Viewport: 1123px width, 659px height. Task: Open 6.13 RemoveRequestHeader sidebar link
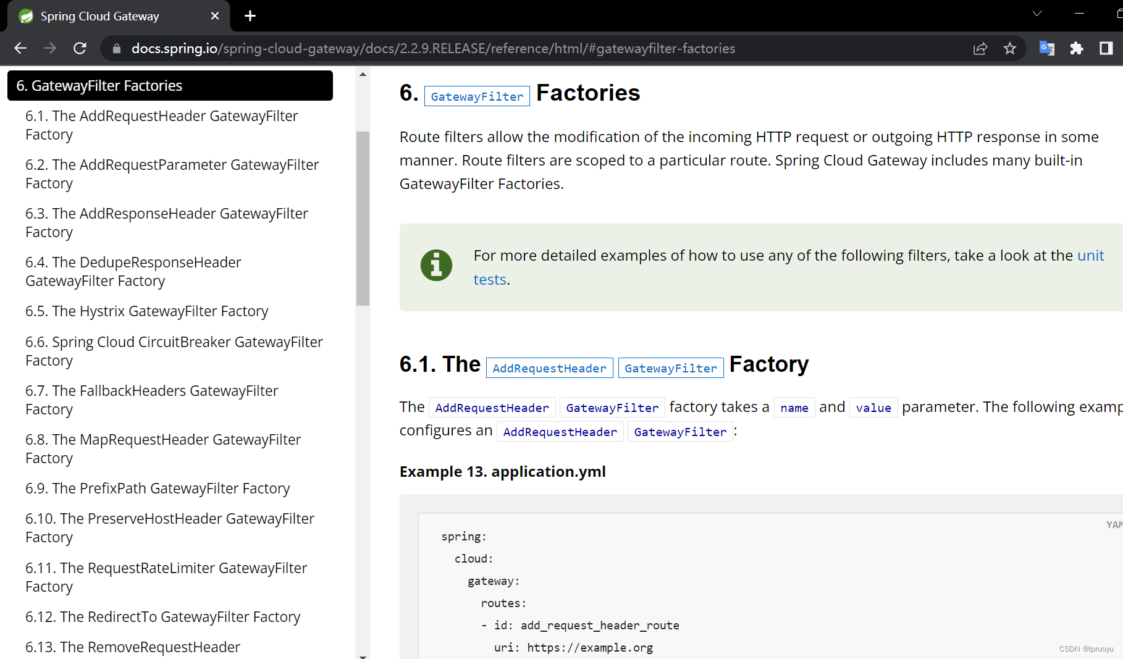pyautogui.click(x=133, y=647)
